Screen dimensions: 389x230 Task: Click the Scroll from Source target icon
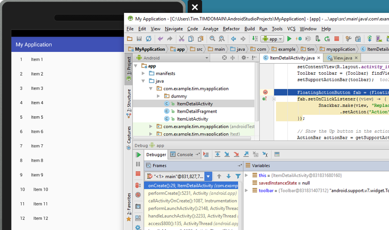(x=224, y=58)
